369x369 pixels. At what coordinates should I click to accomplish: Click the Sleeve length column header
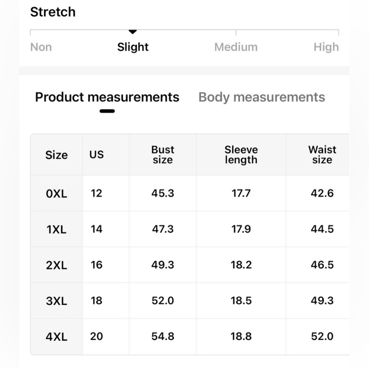tap(241, 155)
